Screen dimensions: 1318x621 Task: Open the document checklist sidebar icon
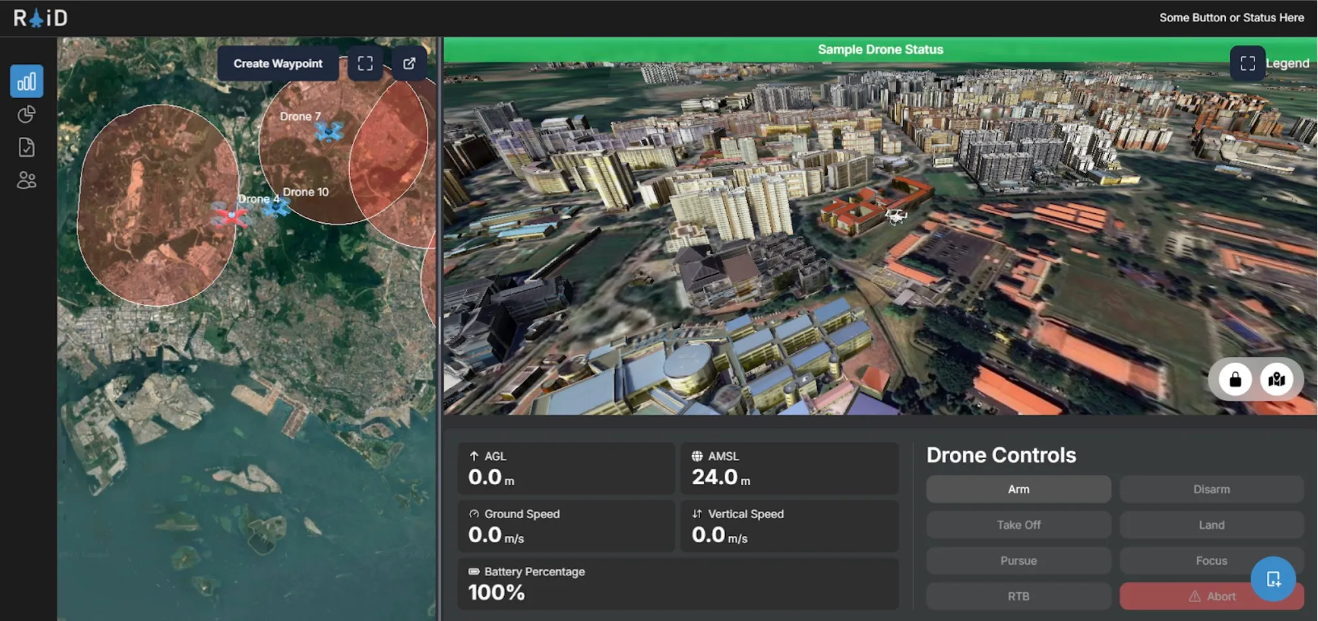27,148
